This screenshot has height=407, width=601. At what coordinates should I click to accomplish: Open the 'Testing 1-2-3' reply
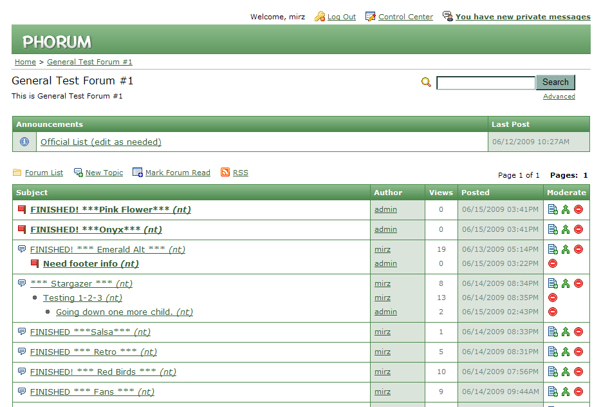(x=82, y=298)
